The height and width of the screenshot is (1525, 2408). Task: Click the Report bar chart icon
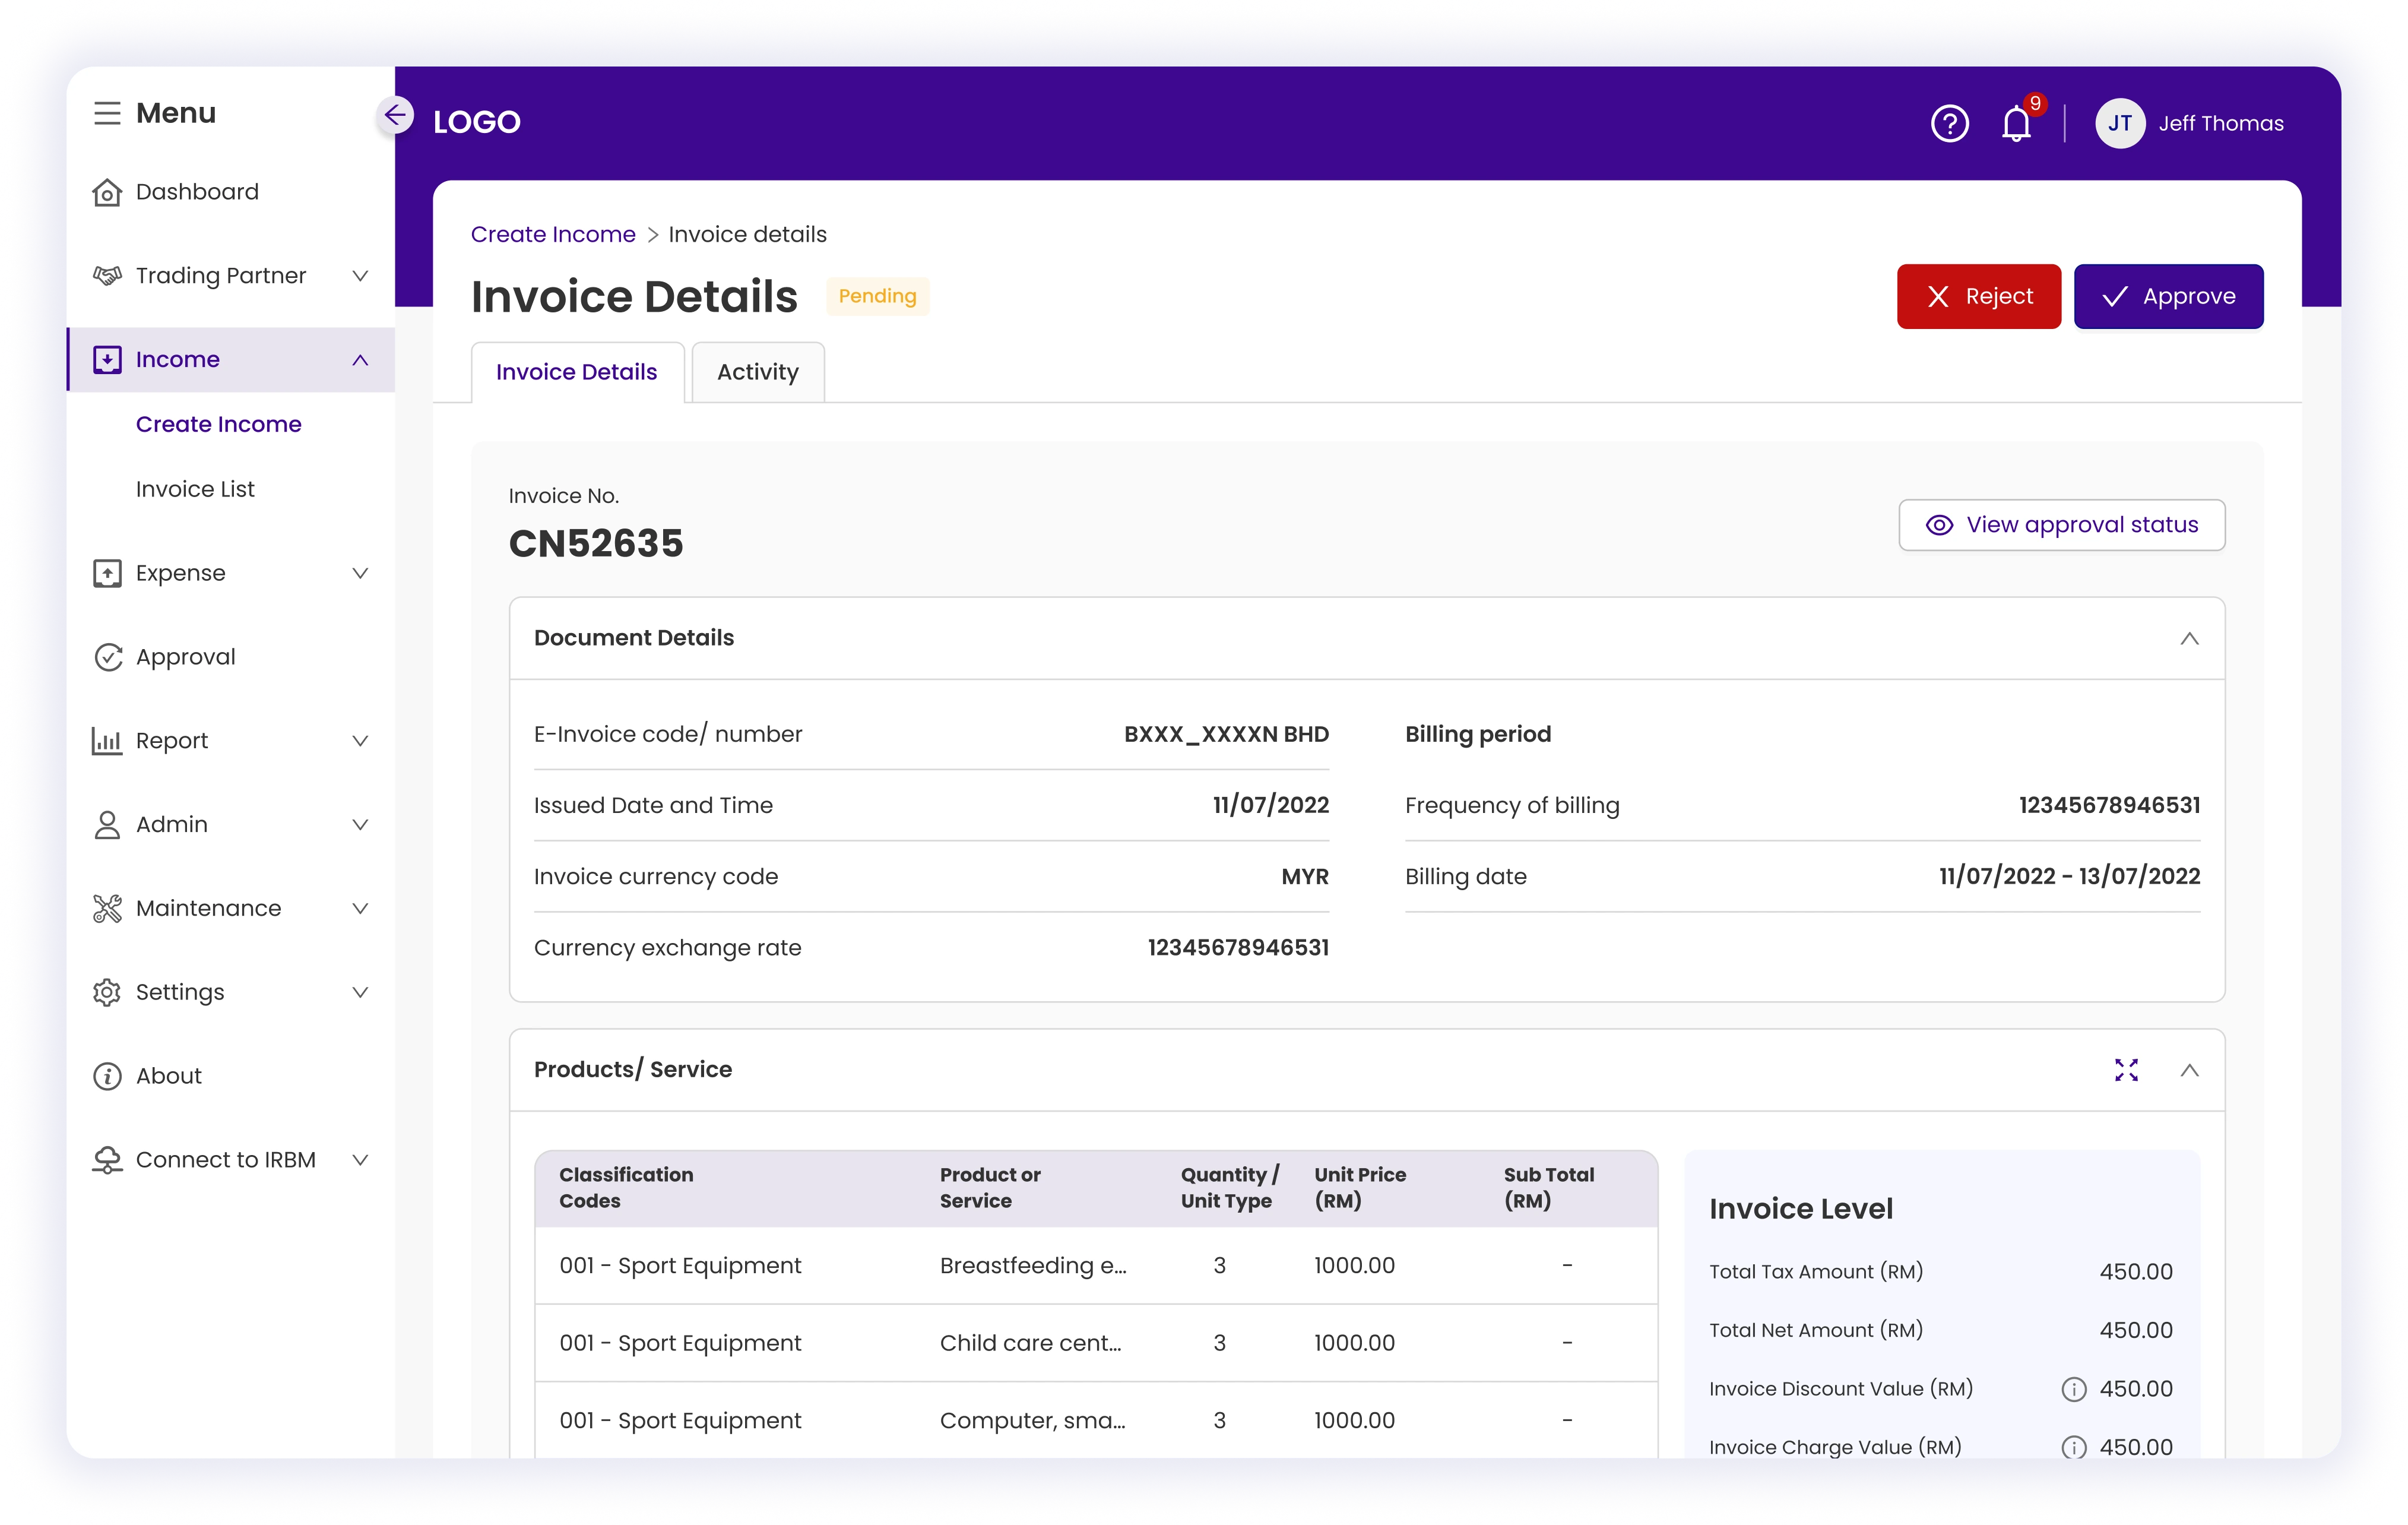[107, 741]
